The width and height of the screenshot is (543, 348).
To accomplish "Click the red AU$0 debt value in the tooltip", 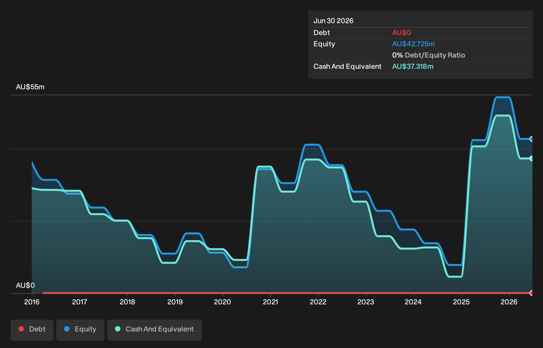I will pos(401,33).
